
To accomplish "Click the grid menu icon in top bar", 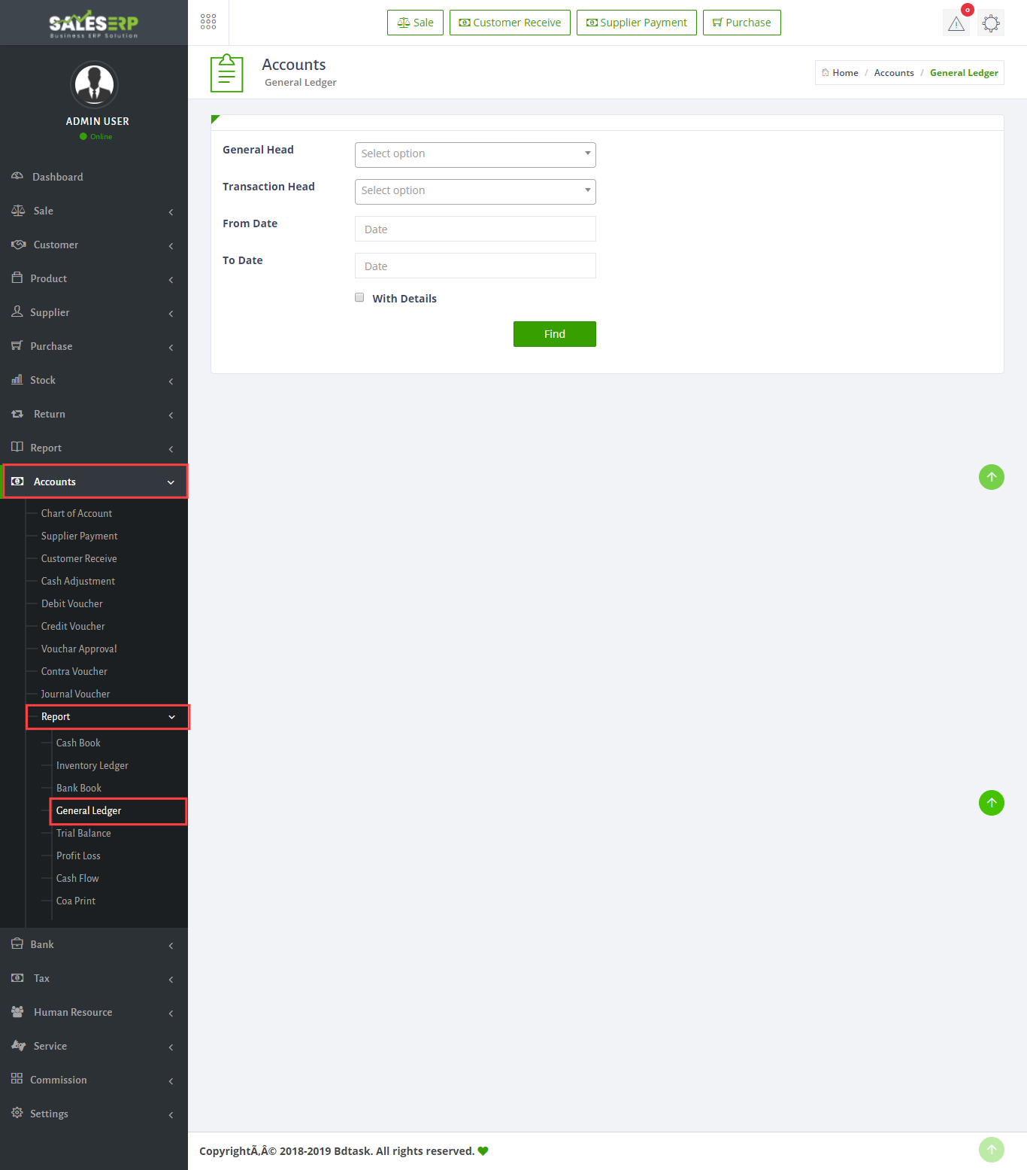I will [208, 22].
